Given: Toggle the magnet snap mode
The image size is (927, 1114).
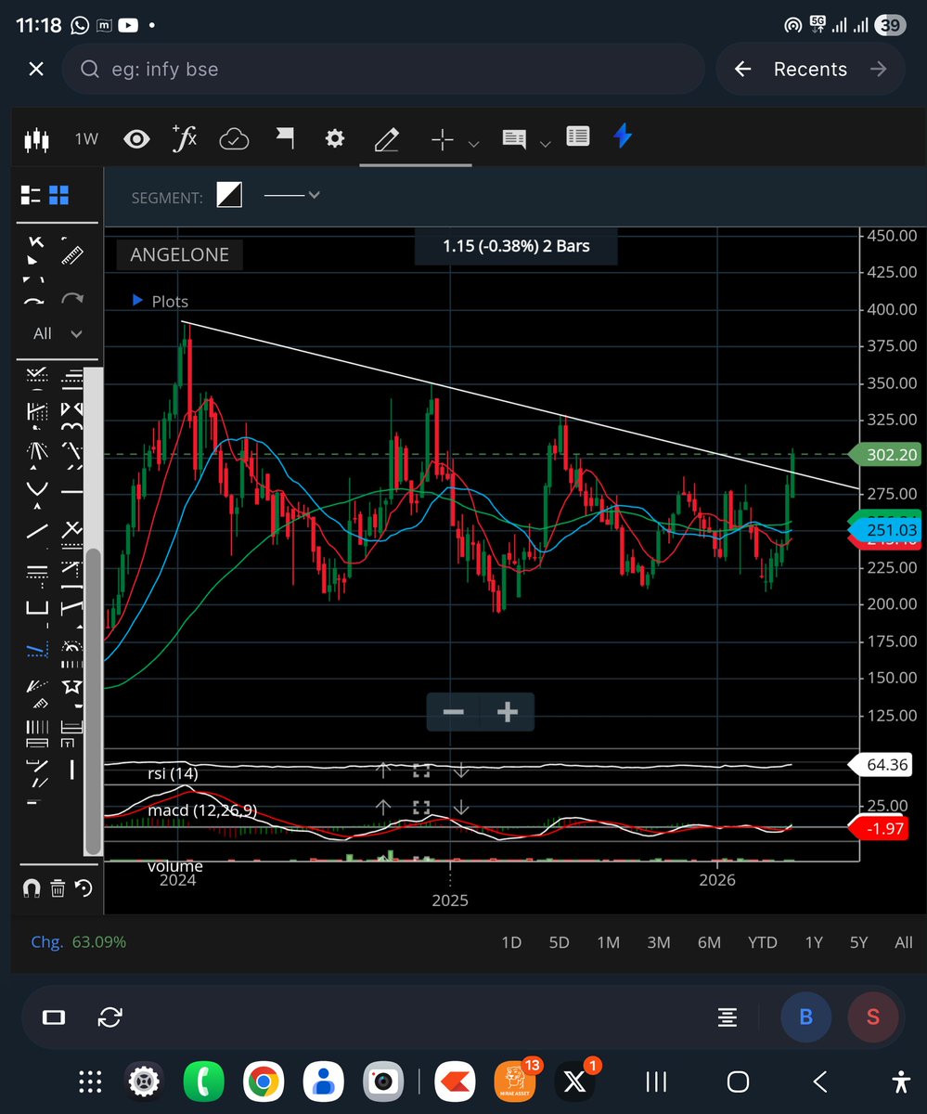Looking at the screenshot, I should (x=31, y=888).
